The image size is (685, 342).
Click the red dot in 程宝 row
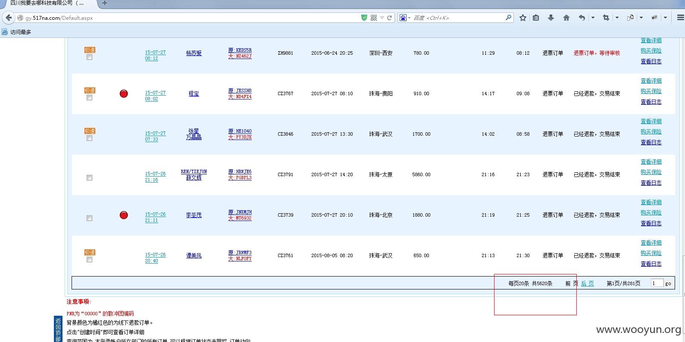click(124, 93)
